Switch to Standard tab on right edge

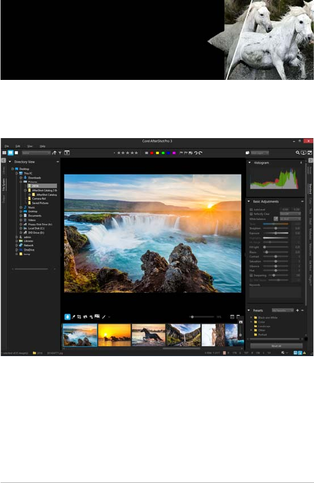(310, 188)
